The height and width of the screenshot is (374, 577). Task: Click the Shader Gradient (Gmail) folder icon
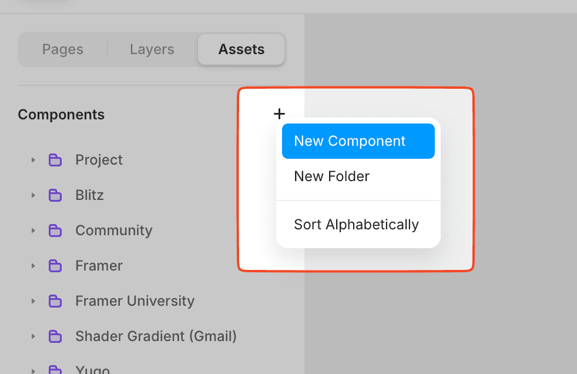(x=55, y=336)
